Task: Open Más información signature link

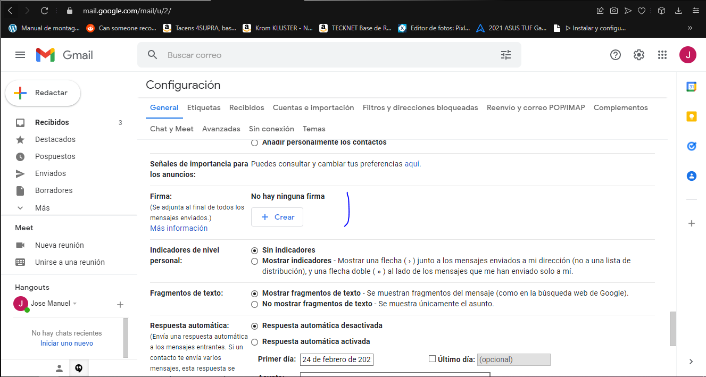Action: (179, 228)
